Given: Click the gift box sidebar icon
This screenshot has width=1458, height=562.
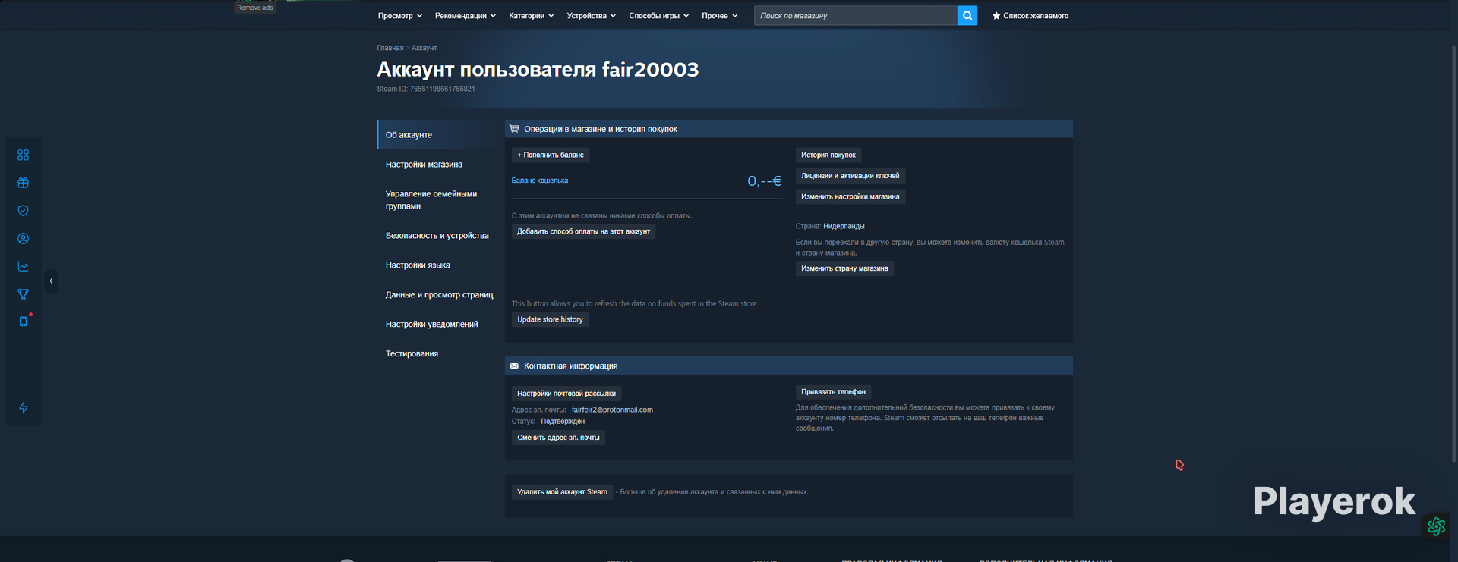Looking at the screenshot, I should click(24, 183).
